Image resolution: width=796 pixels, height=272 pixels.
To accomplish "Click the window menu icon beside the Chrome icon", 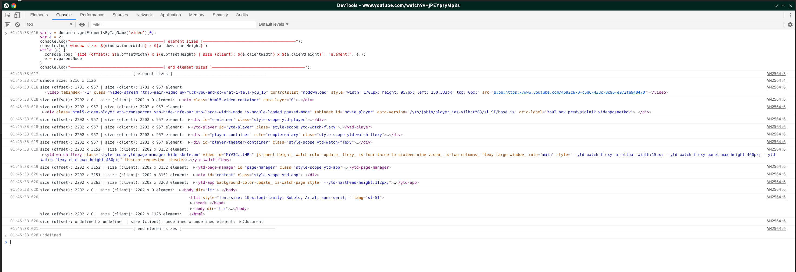I will coord(6,6).
